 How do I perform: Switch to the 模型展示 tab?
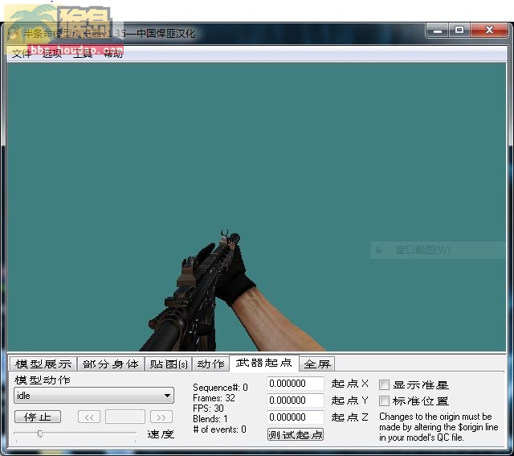point(43,364)
